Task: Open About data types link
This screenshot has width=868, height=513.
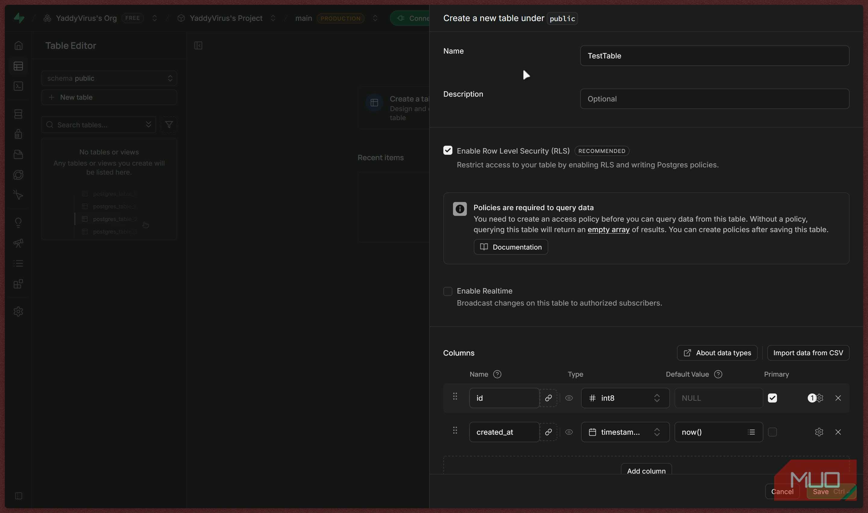Action: click(x=717, y=353)
